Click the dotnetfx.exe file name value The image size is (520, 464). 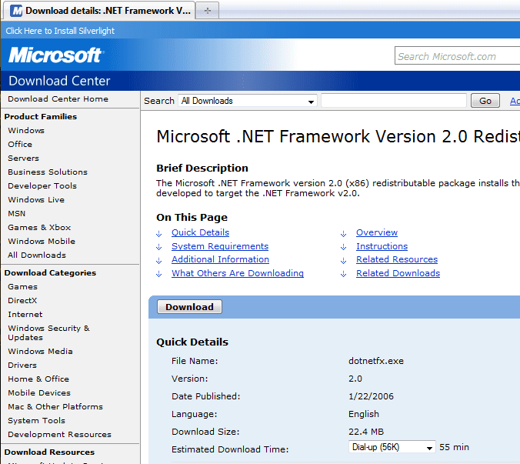(376, 361)
